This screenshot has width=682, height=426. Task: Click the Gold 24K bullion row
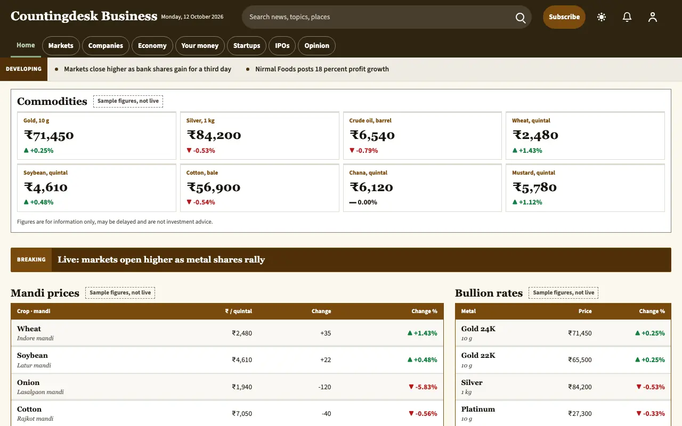(563, 333)
